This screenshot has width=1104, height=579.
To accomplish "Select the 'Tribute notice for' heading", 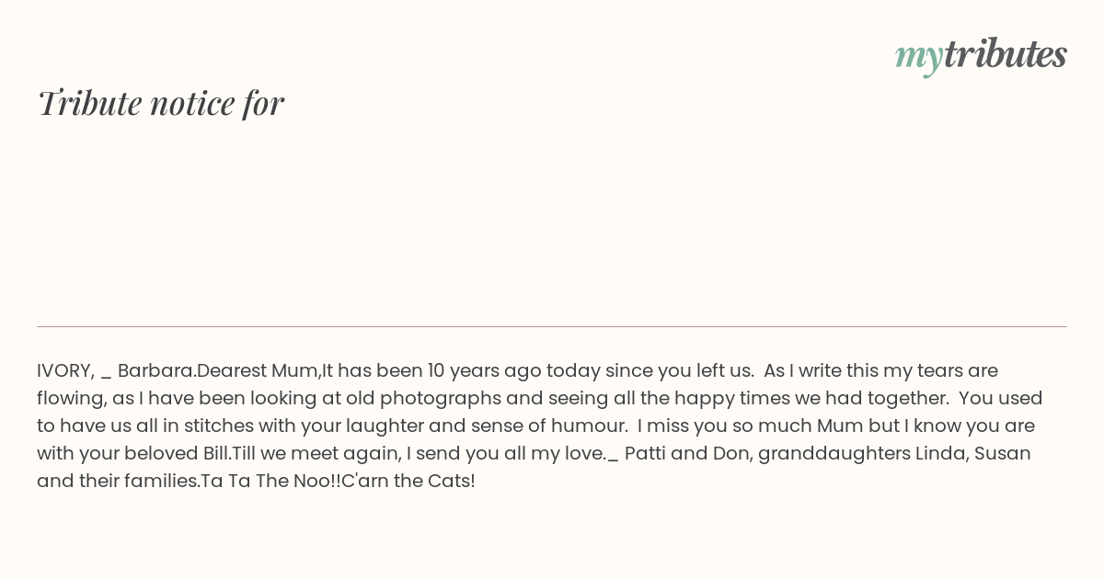I will tap(160, 103).
